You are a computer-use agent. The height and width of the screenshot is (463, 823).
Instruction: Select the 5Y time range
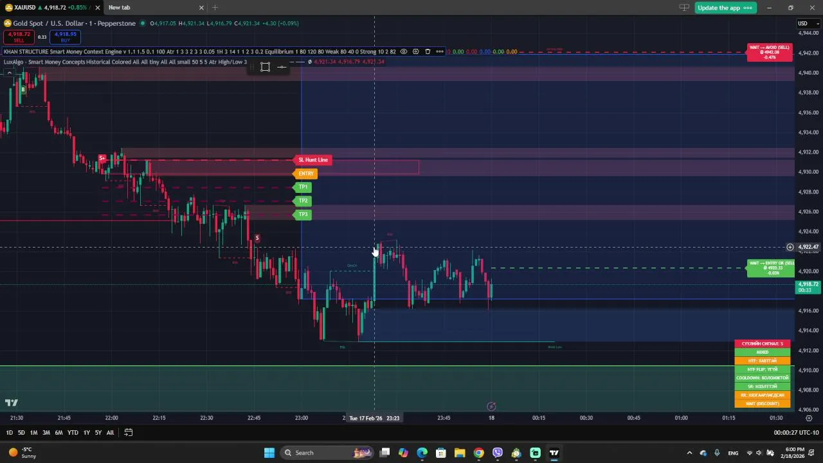98,433
